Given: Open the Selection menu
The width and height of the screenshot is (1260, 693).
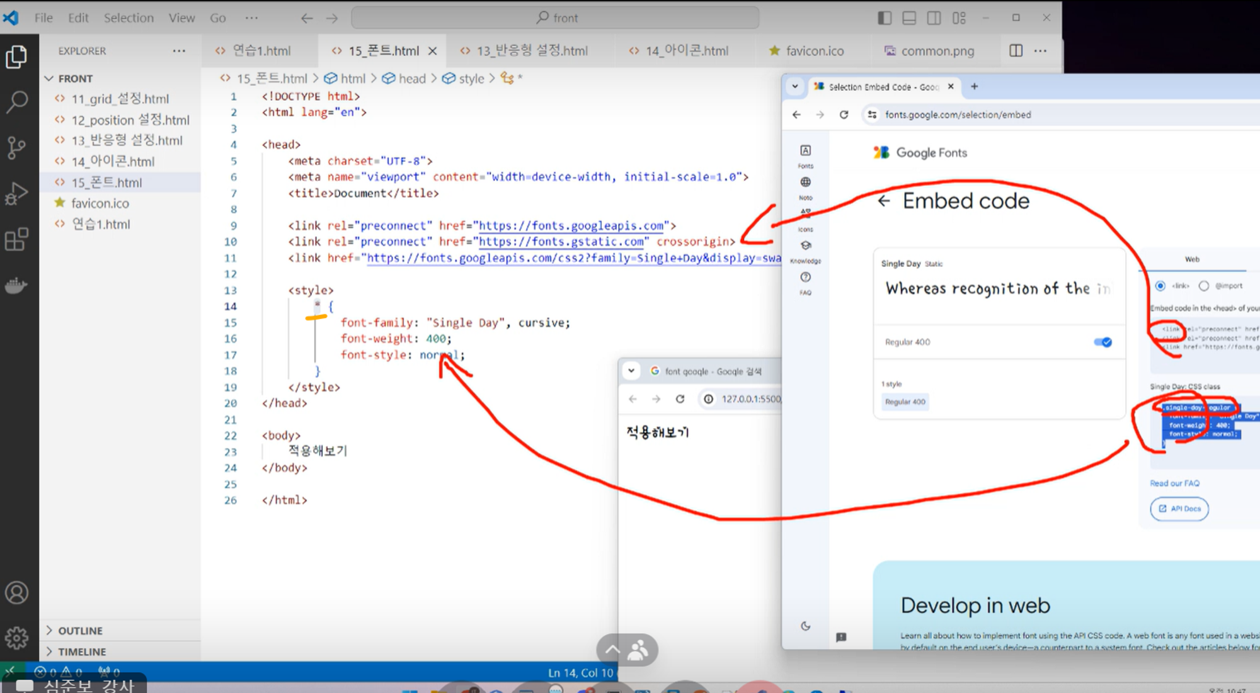Looking at the screenshot, I should (129, 18).
